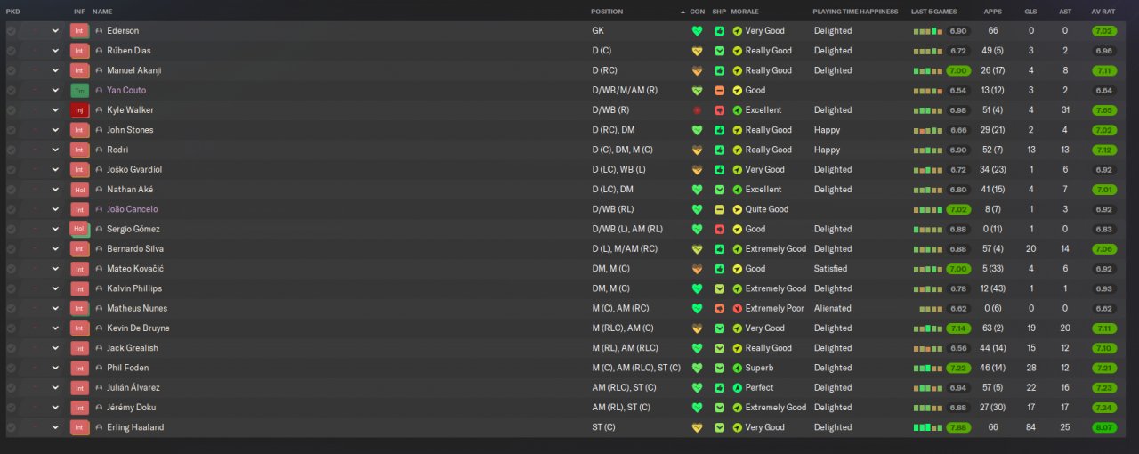1139x454 pixels.
Task: Click Sergio Gómez's Hol badge
Action: [x=80, y=229]
